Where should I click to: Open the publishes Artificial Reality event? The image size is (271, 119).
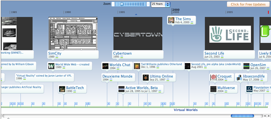pyautogui.click(x=21, y=87)
